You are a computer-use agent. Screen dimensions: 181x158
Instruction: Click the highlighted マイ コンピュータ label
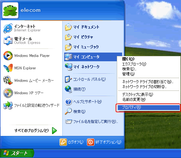point(86,57)
